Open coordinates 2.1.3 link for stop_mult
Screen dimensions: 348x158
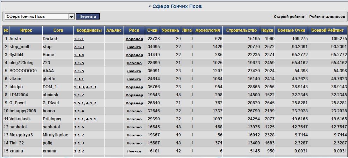tap(79, 47)
